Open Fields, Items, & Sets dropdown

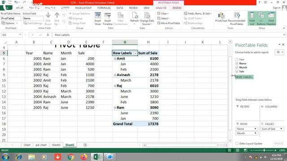(198, 13)
